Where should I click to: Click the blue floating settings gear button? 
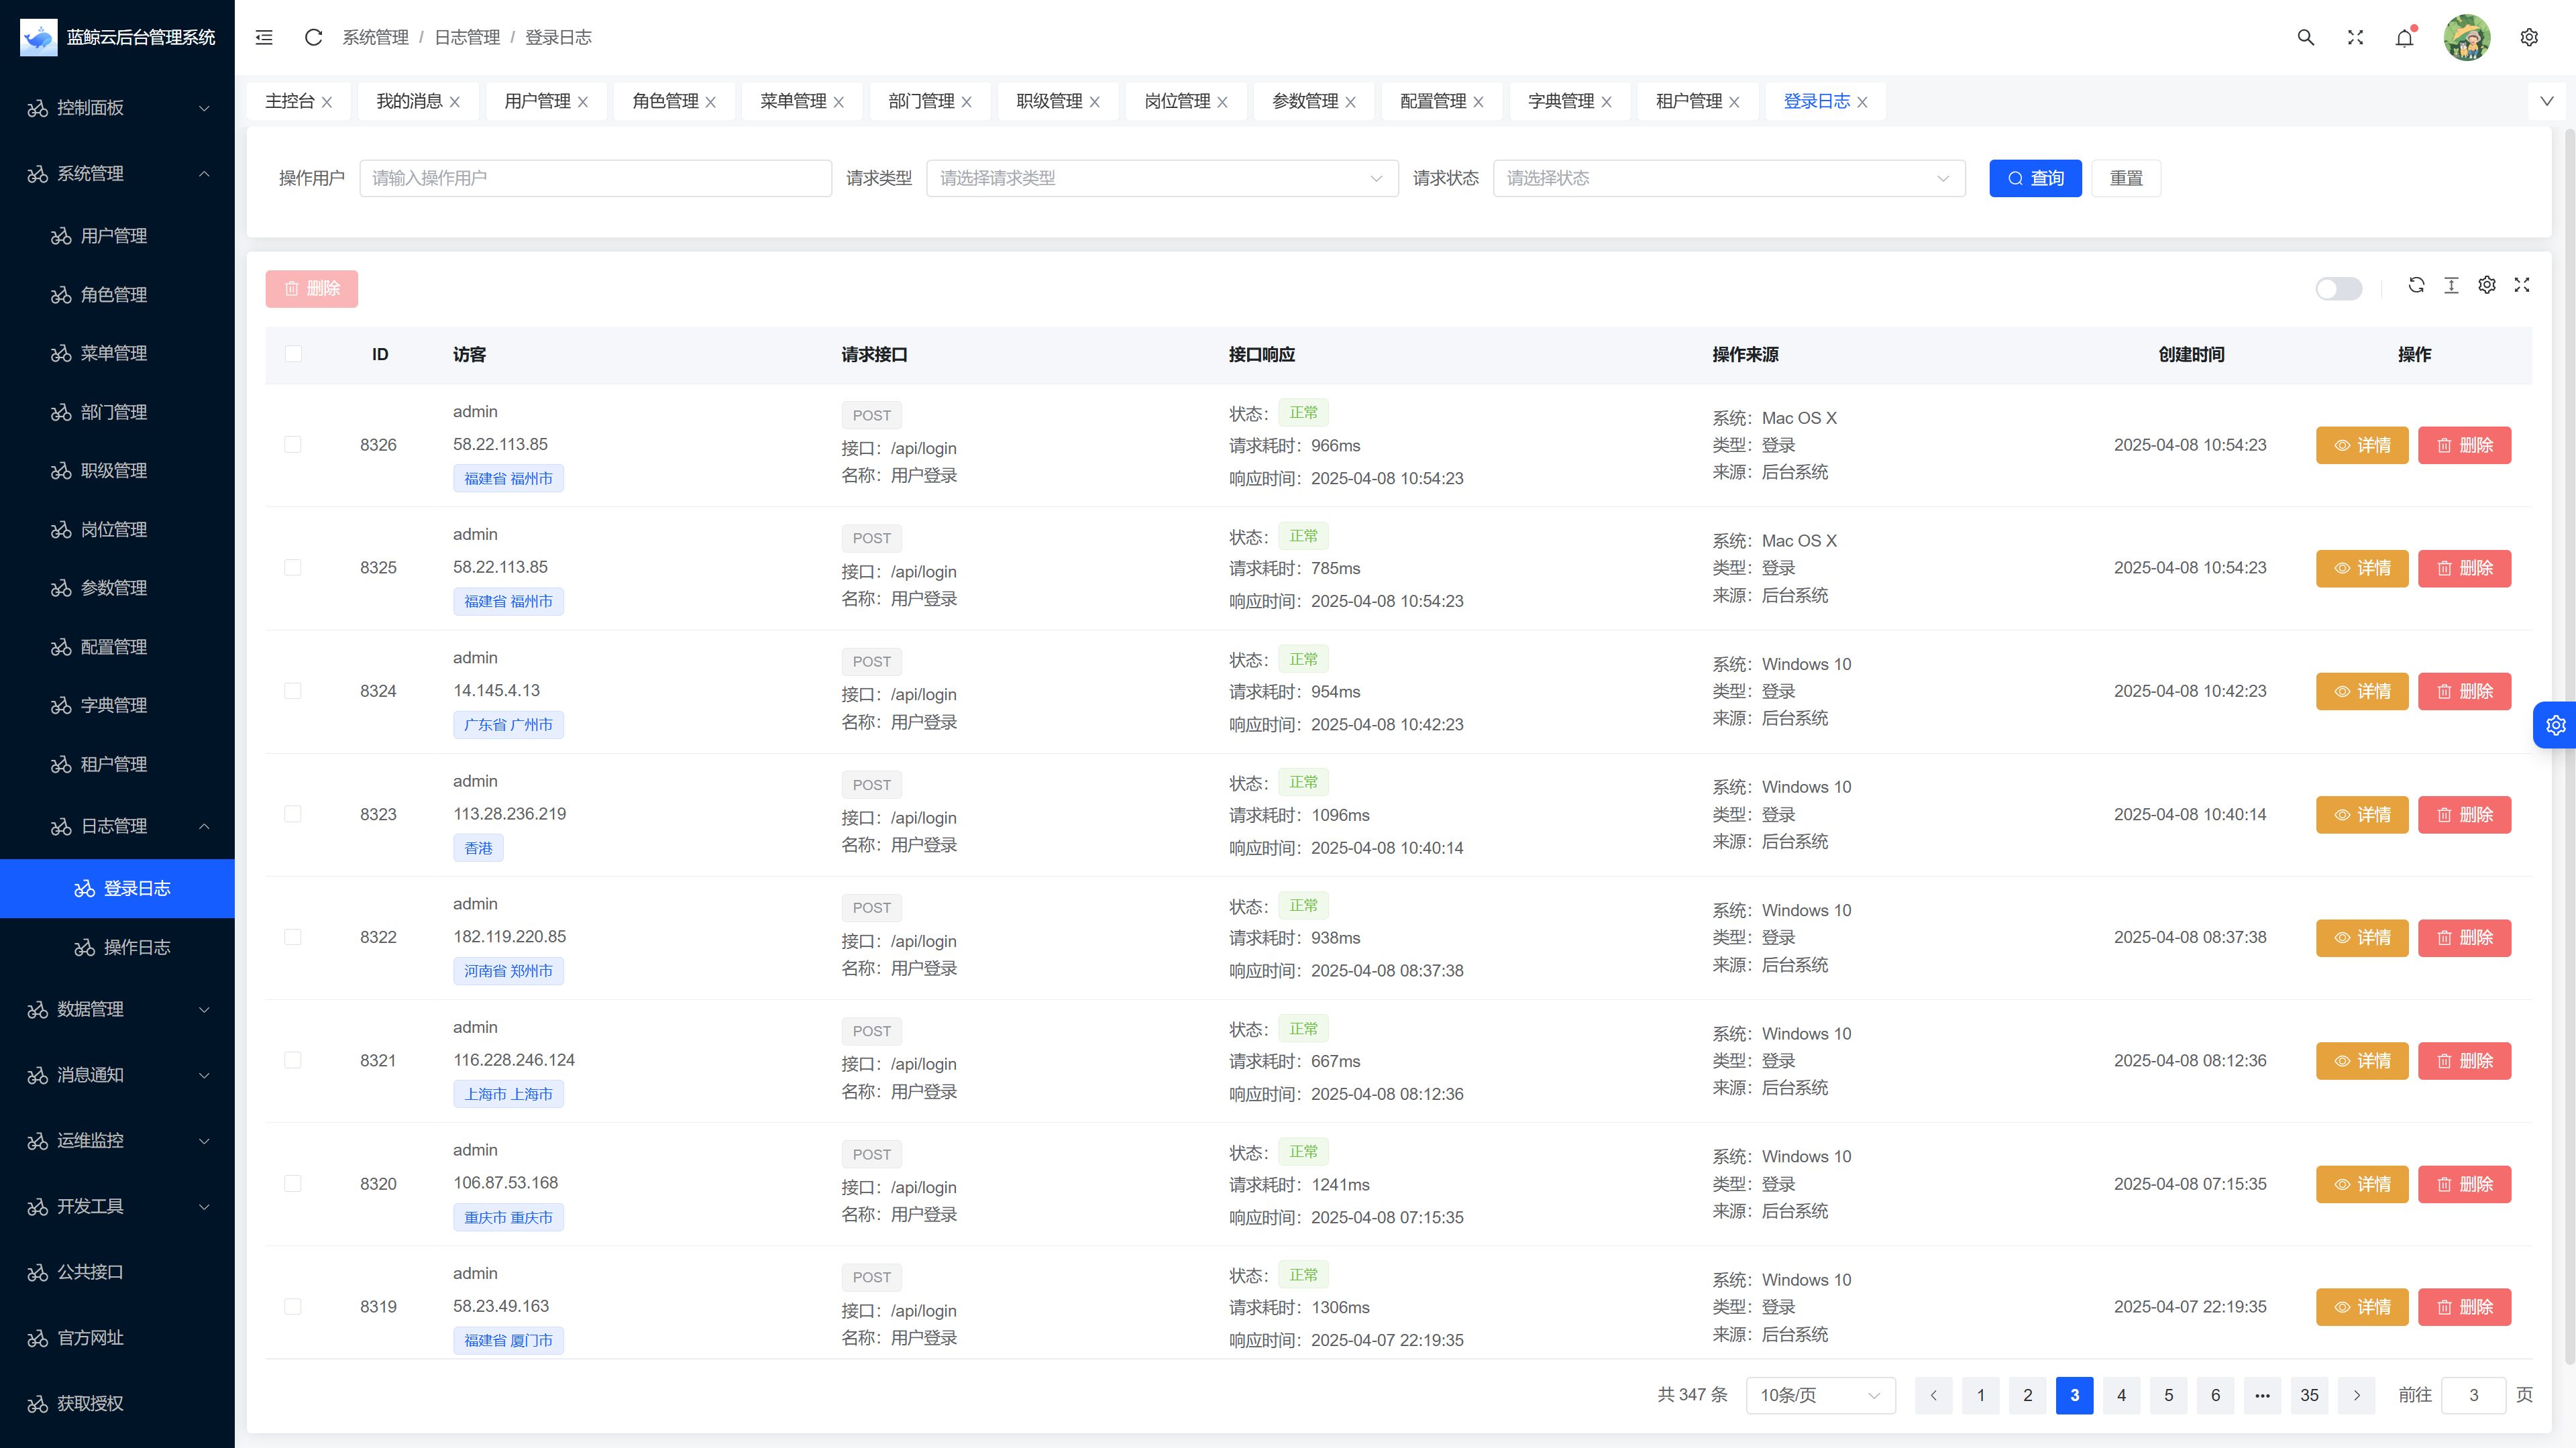pos(2555,725)
